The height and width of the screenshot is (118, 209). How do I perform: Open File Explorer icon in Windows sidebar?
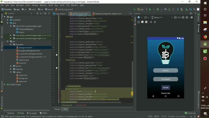pos(205,22)
